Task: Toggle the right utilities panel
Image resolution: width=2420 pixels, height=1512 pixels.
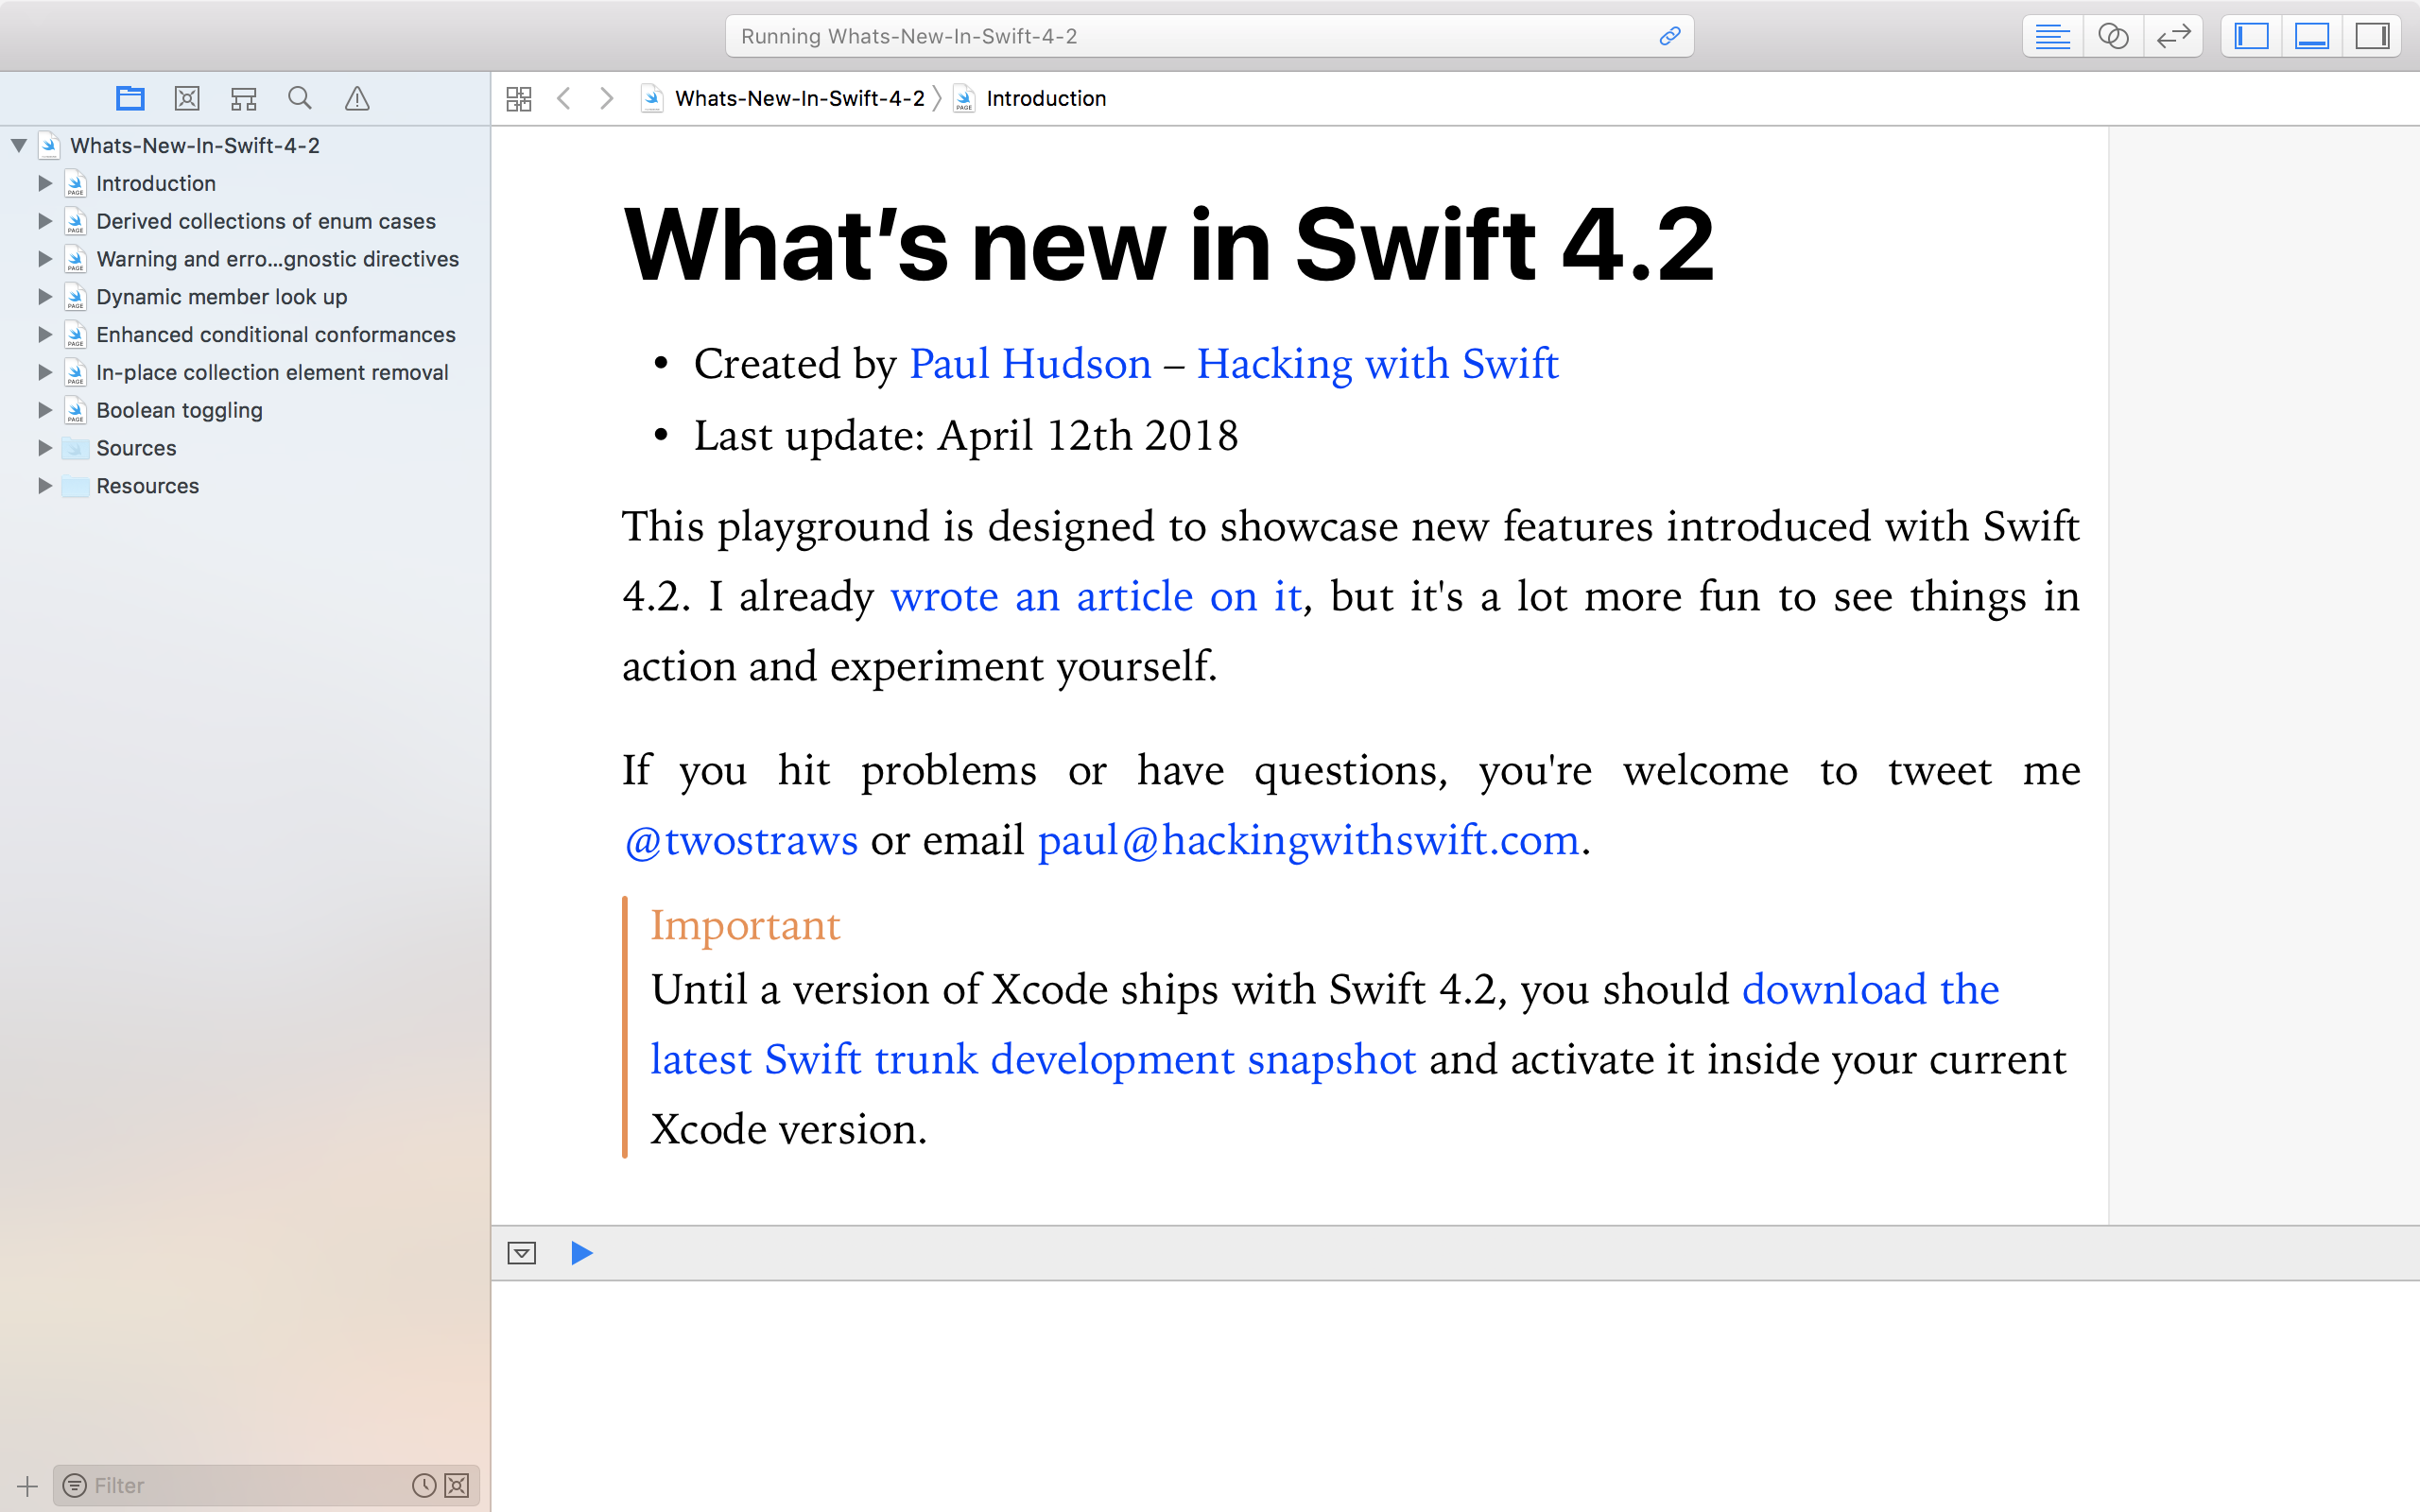Action: [2371, 36]
